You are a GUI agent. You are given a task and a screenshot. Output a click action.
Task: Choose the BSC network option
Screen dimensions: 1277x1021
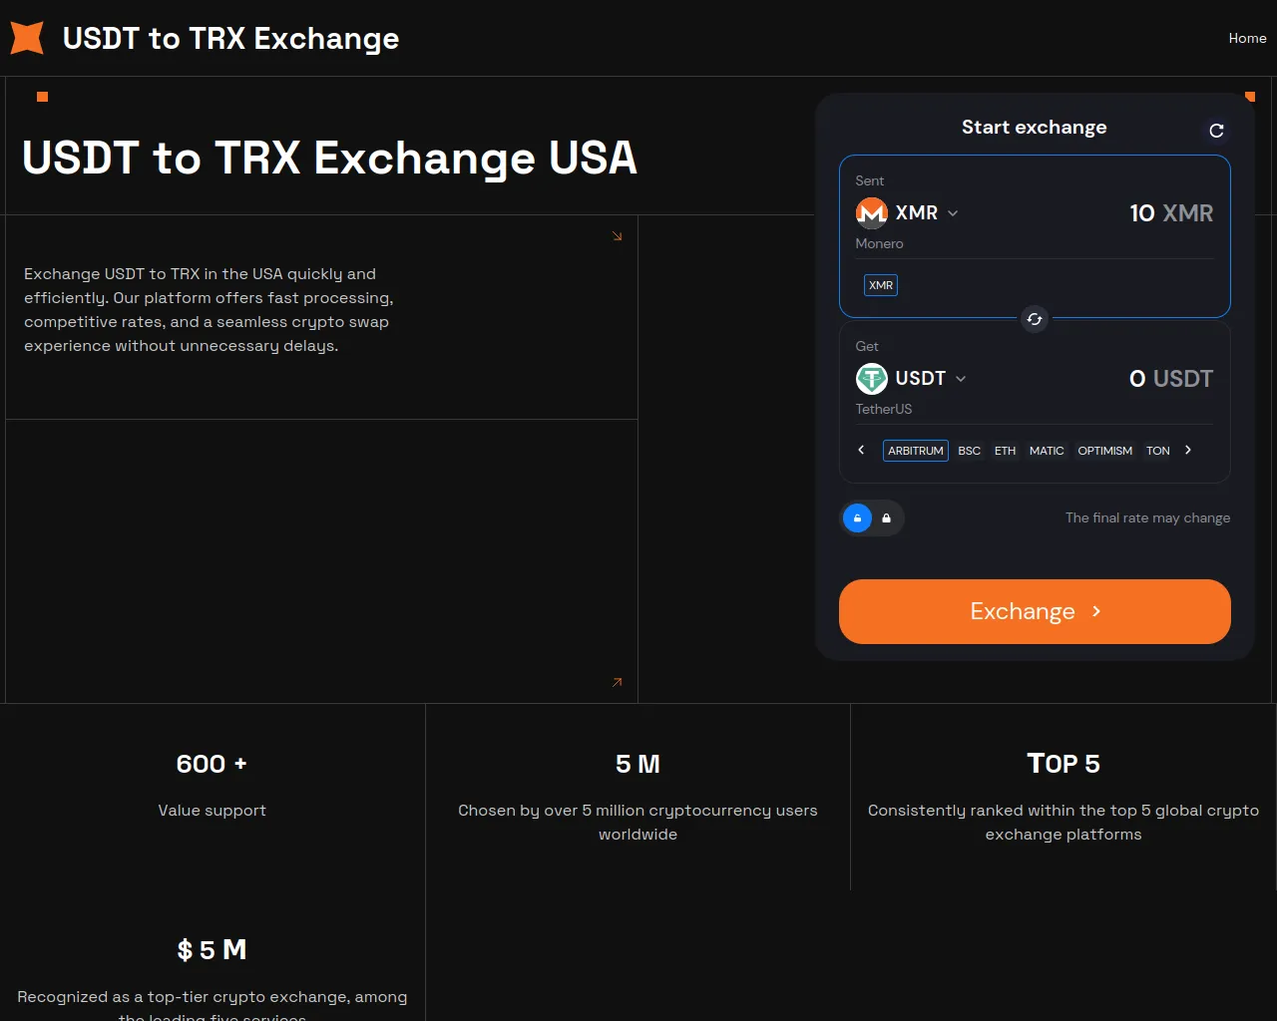(969, 451)
